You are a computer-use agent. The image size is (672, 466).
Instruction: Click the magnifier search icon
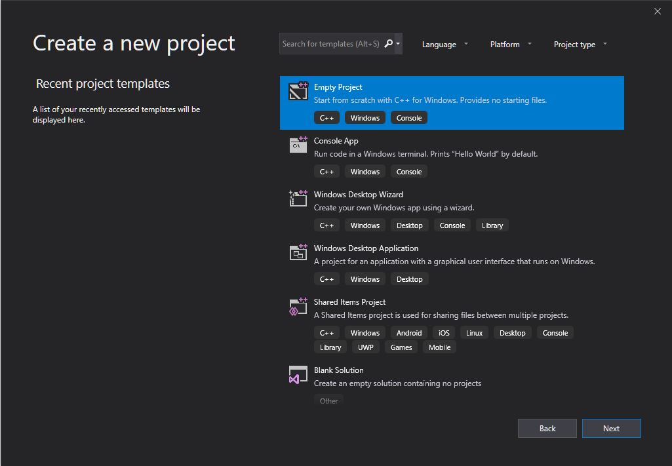tap(388, 44)
